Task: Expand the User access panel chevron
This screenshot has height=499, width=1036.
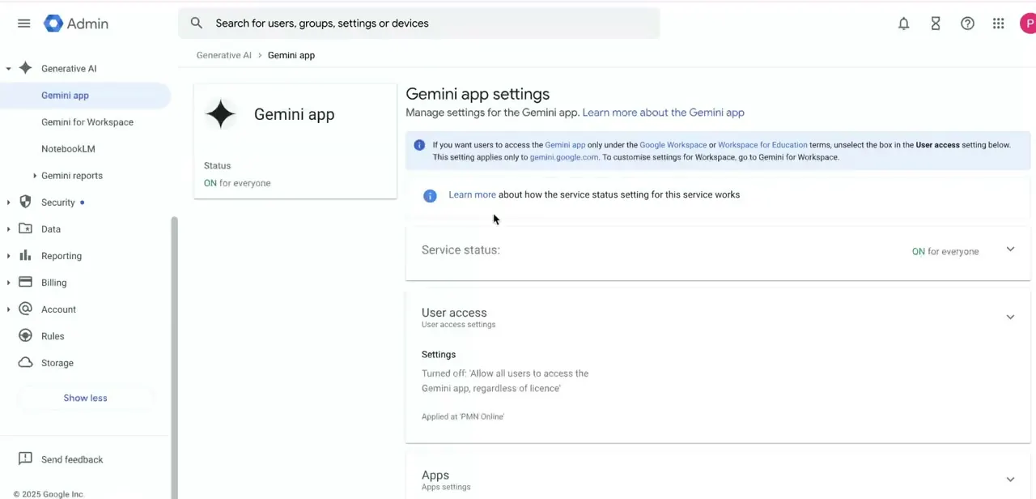Action: pos(1010,317)
